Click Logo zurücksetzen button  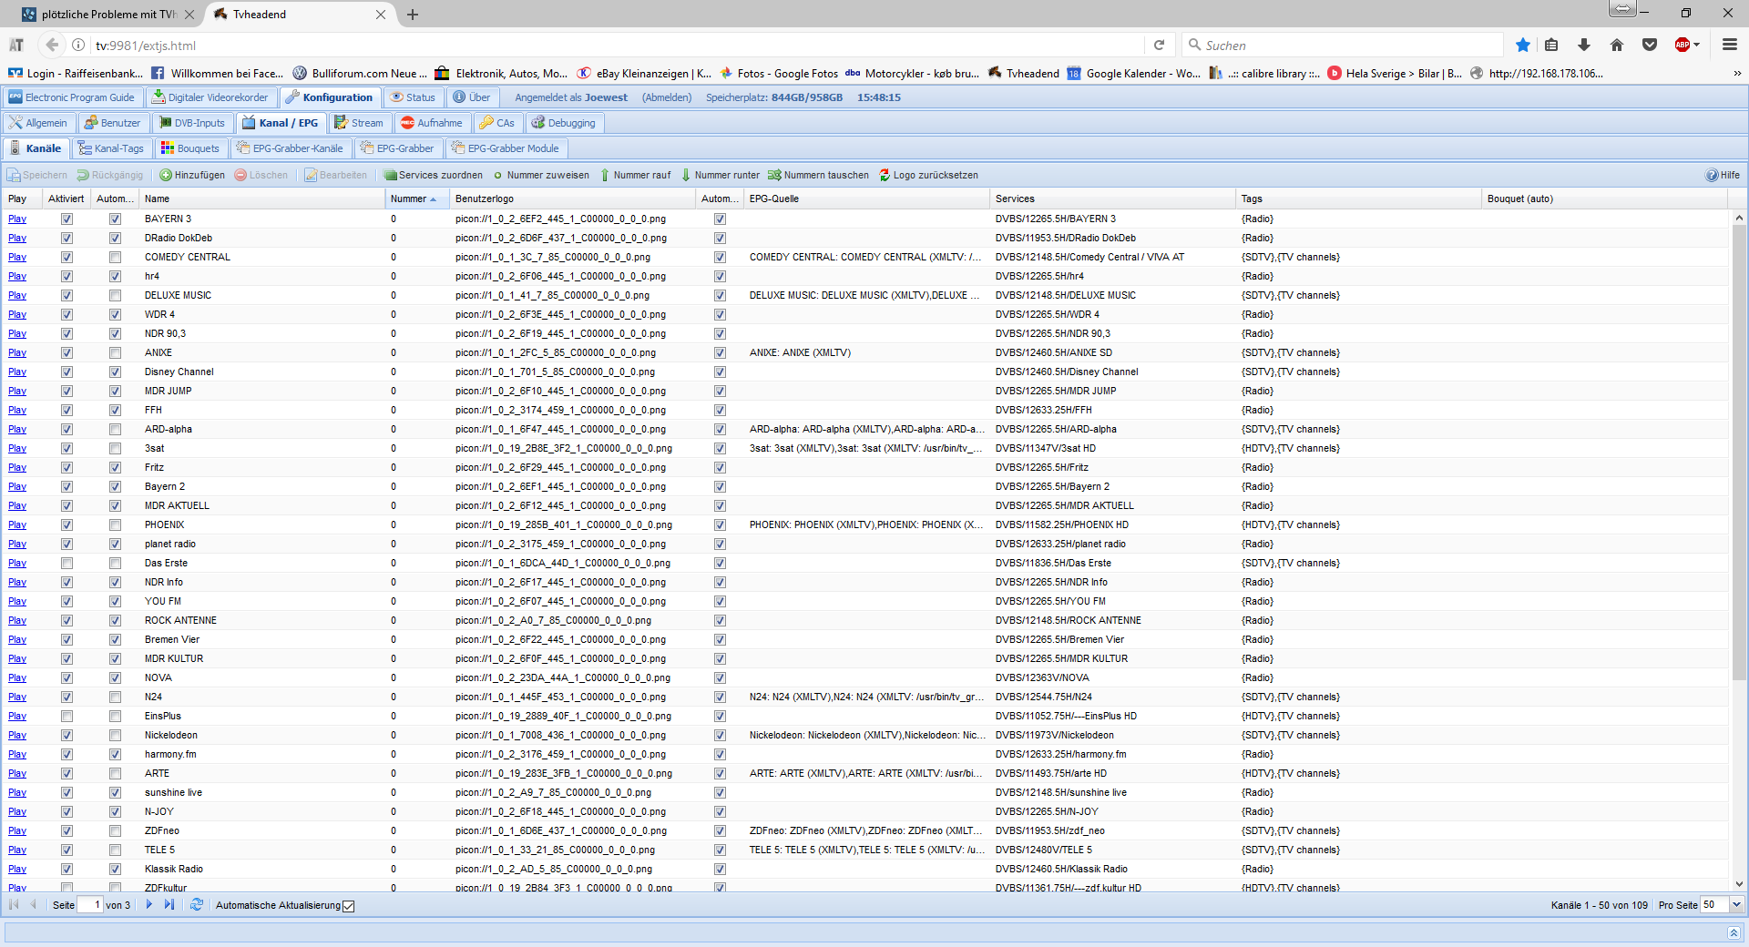[x=928, y=175]
